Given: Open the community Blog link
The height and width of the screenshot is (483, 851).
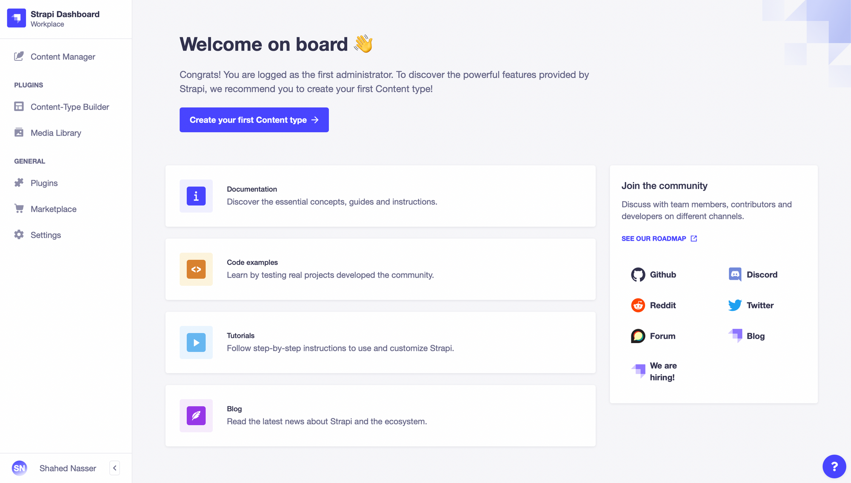Looking at the screenshot, I should [746, 336].
